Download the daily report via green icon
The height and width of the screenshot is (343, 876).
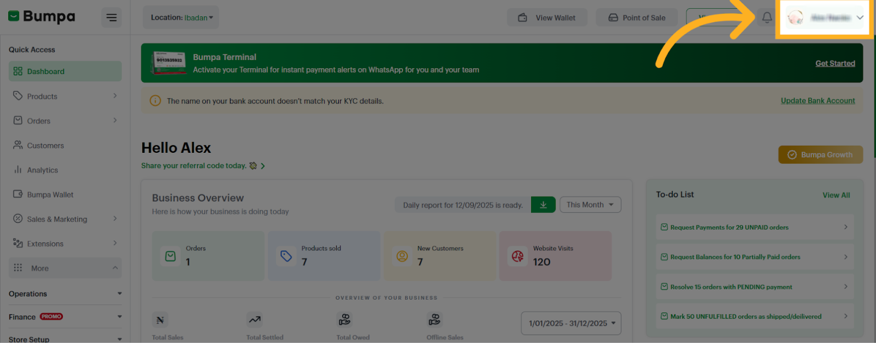click(x=543, y=205)
